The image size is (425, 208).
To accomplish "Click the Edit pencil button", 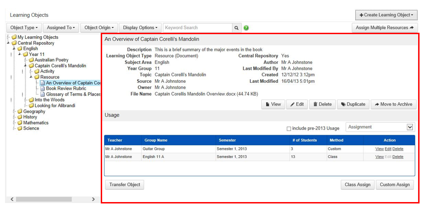I will tap(297, 104).
